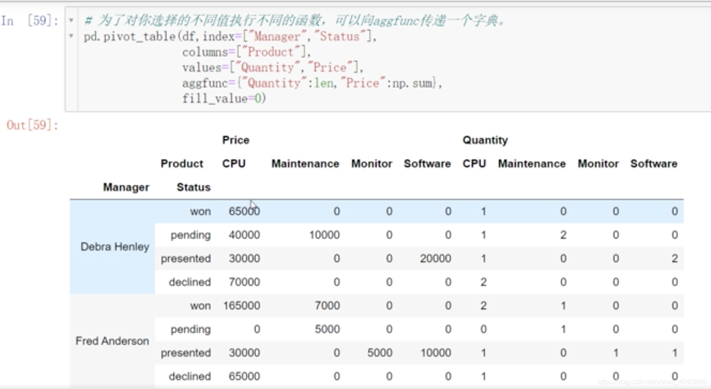Viewport: 711px width, 389px height.
Task: Click Software header under Quantity
Action: [x=654, y=164]
